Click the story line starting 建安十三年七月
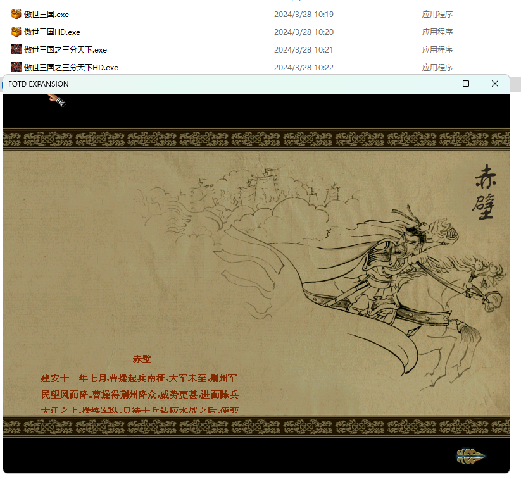This screenshot has height=477, width=521. pyautogui.click(x=139, y=378)
